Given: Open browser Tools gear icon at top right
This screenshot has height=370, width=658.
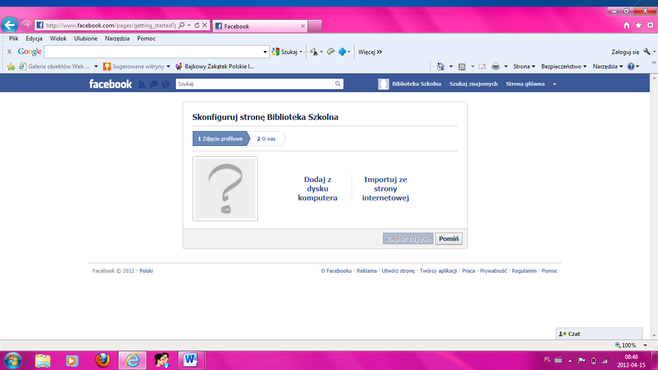Looking at the screenshot, I should [x=650, y=26].
